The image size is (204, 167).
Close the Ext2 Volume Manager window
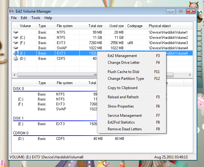[x=191, y=11]
